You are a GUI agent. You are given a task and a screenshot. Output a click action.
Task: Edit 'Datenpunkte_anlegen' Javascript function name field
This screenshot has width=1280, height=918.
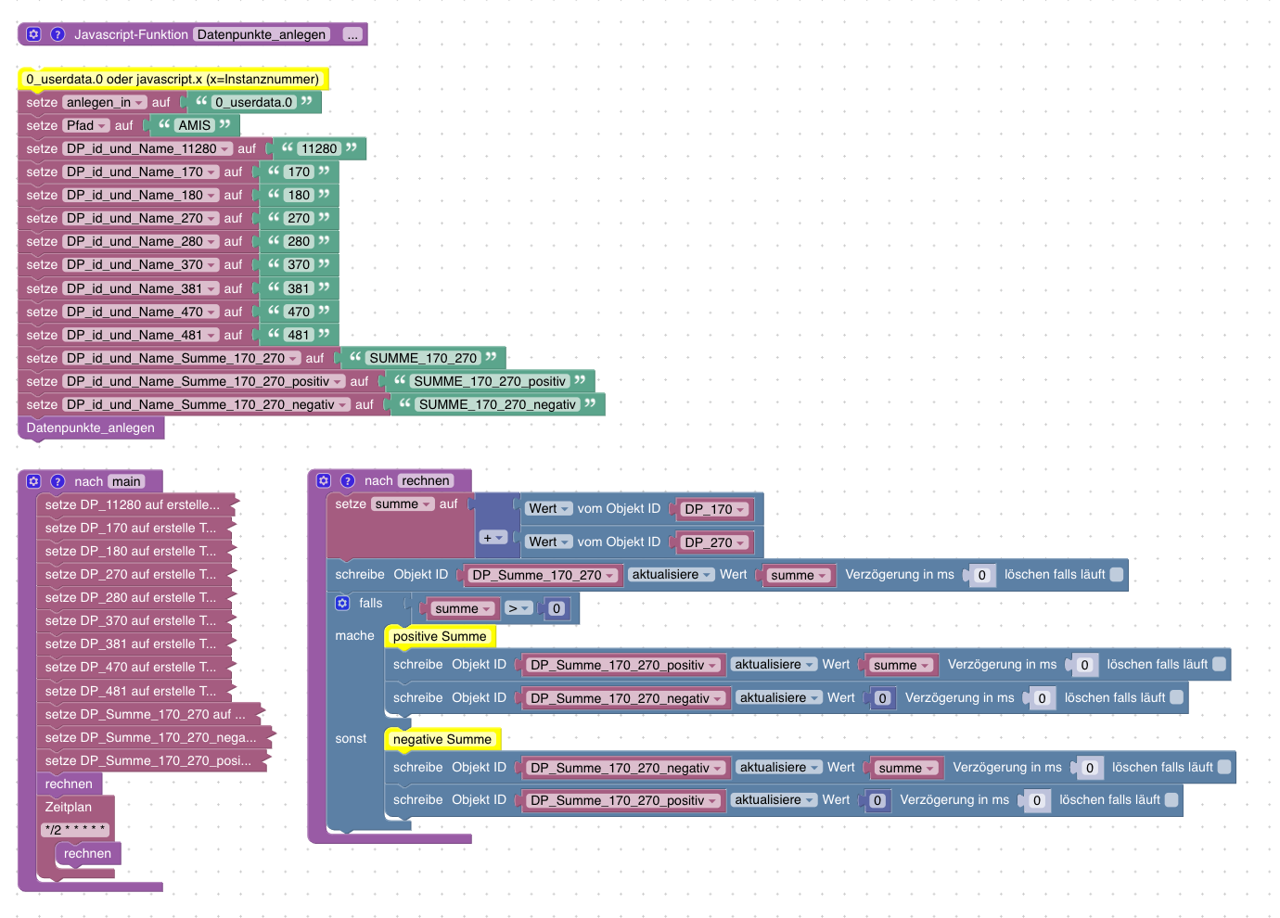click(262, 34)
